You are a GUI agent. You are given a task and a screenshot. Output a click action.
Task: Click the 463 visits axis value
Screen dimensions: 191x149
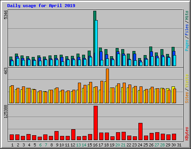6,71
